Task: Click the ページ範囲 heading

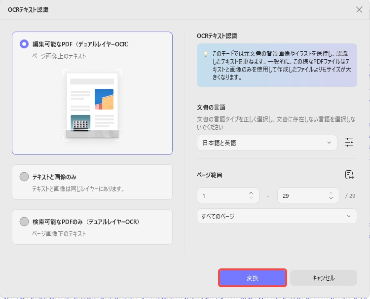Action: tap(210, 175)
